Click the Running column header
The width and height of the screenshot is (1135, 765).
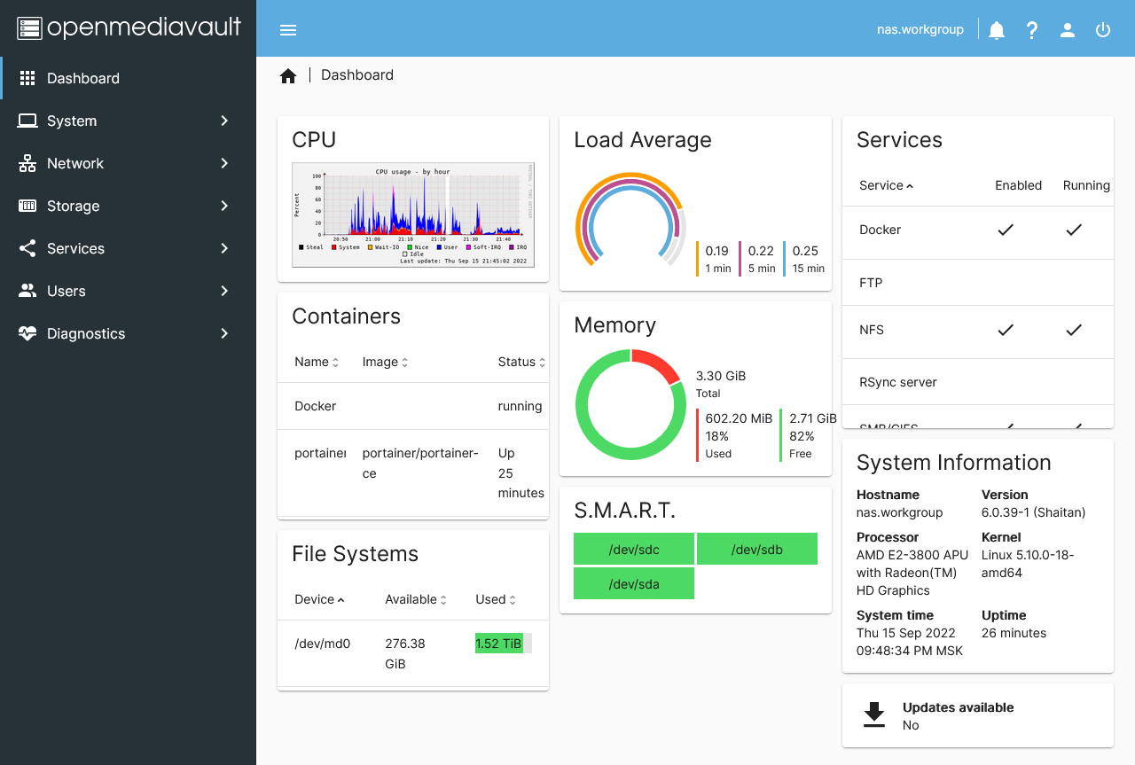pyautogui.click(x=1086, y=185)
